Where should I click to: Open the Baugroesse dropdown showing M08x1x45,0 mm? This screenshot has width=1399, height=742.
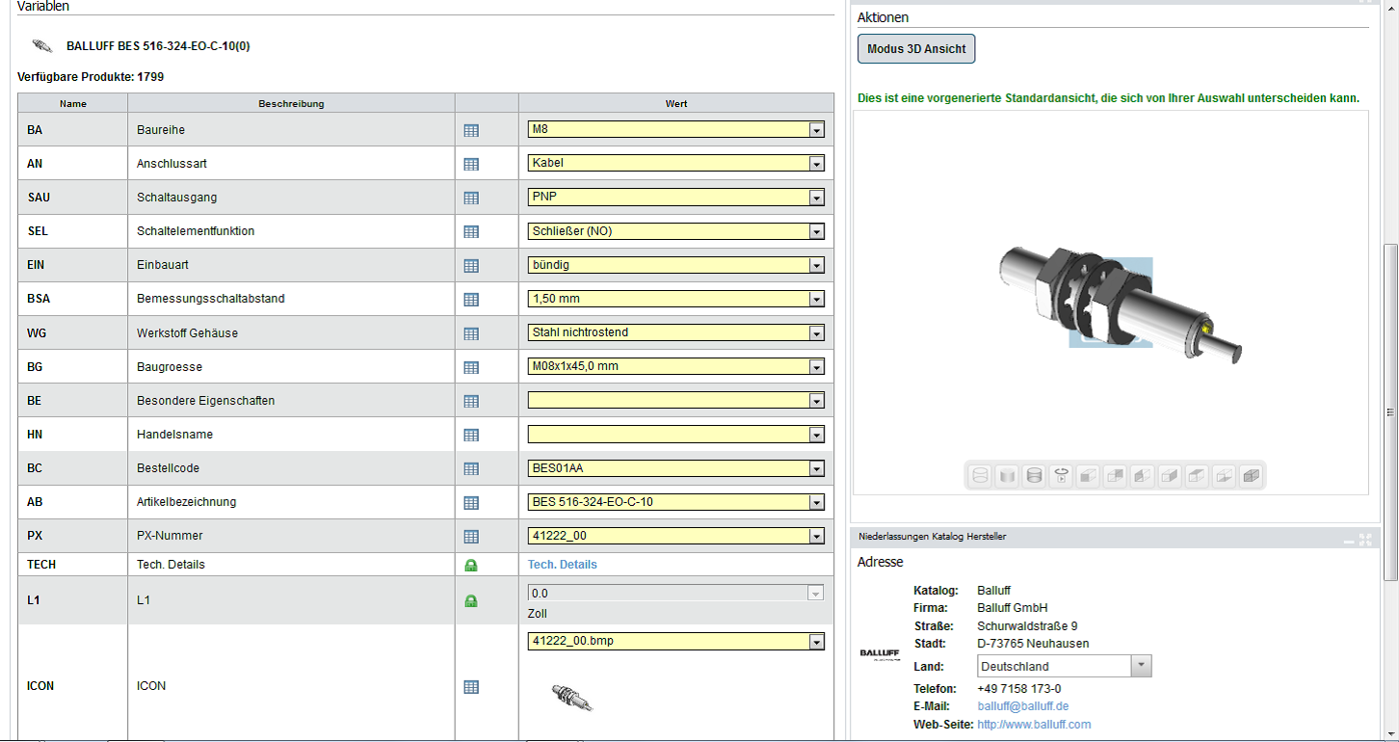[676, 366]
